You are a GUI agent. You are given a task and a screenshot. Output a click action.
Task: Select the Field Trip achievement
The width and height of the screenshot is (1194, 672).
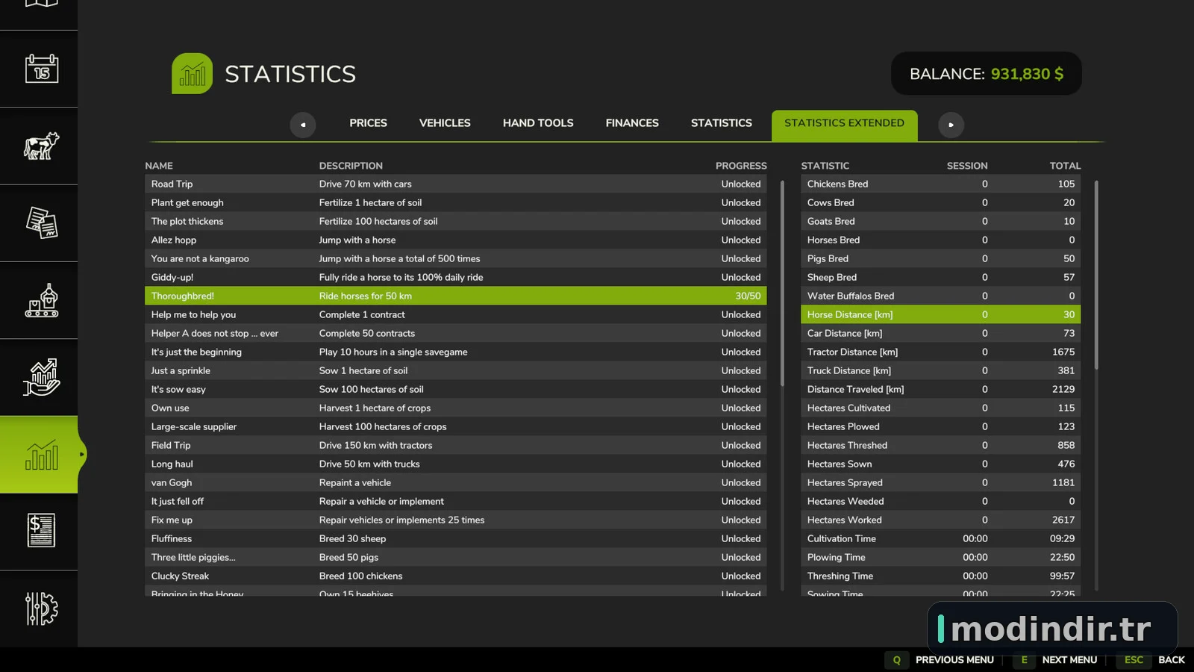pyautogui.click(x=455, y=445)
